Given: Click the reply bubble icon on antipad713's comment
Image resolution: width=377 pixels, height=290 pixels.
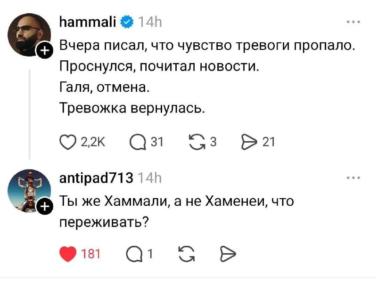Looking at the screenshot, I should (x=136, y=254).
